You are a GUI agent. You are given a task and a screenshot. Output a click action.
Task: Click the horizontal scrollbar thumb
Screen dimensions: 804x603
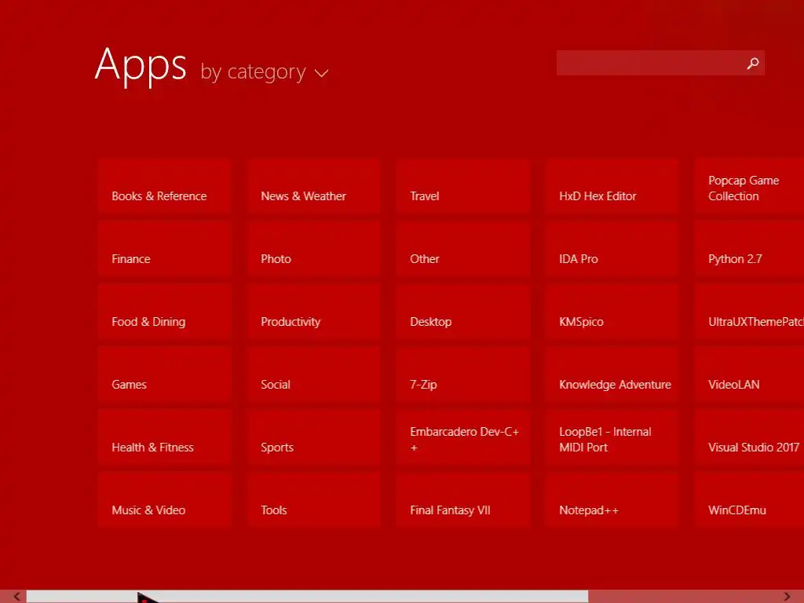coord(307,597)
